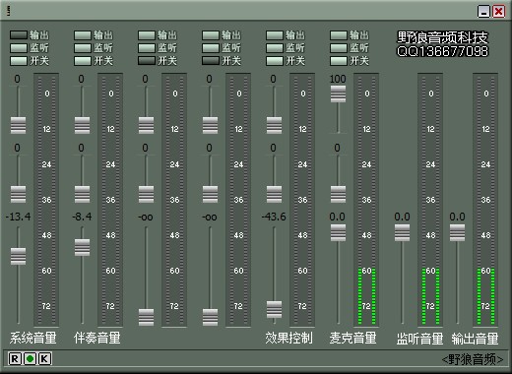Click the 效果控制 fader at -43.6
512x374 pixels.
click(x=274, y=309)
